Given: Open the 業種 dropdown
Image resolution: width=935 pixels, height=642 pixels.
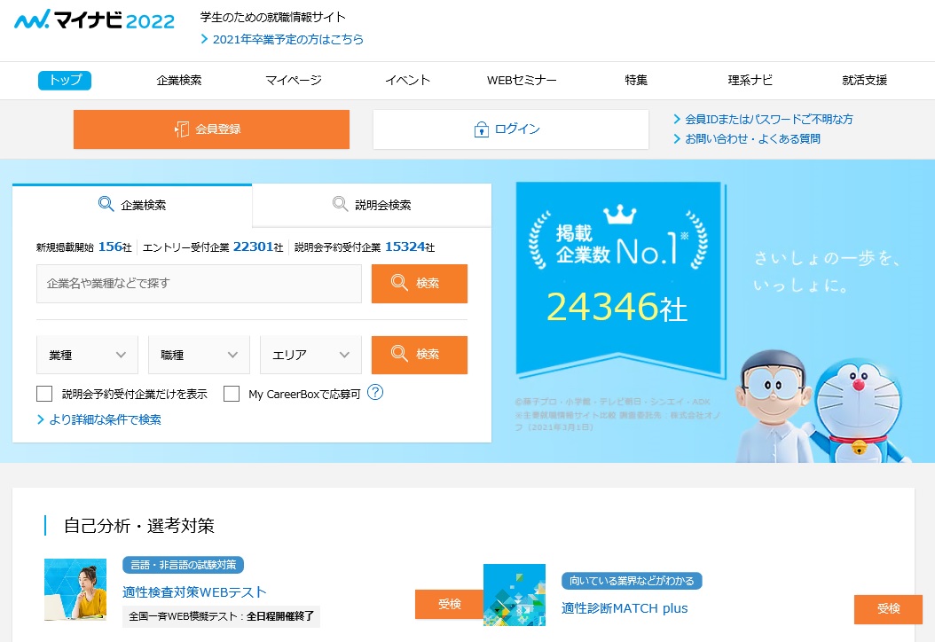Looking at the screenshot, I should click(x=87, y=355).
